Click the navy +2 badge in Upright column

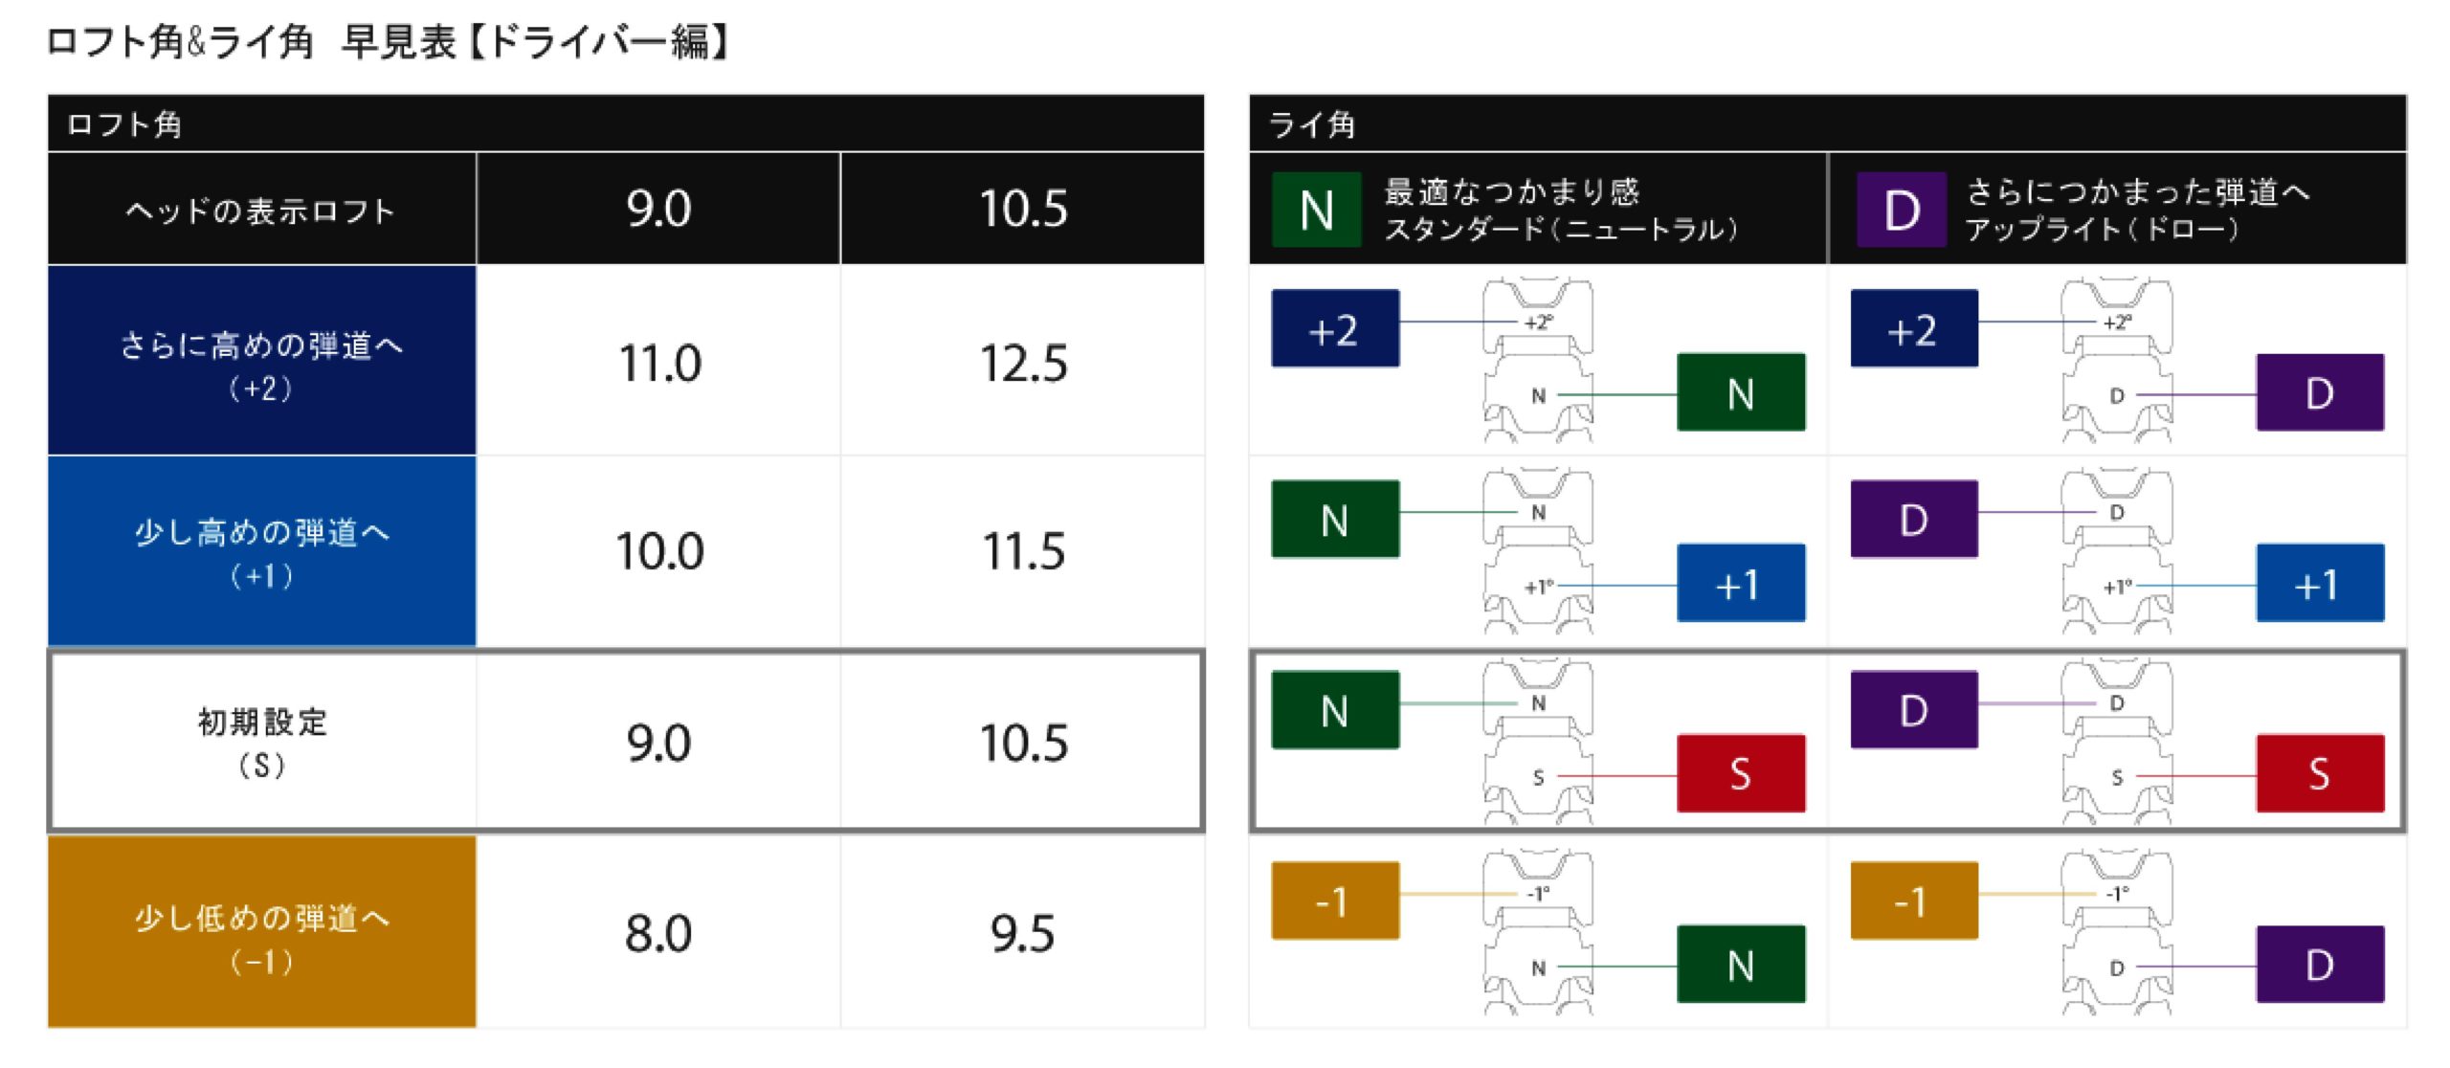point(1914,328)
